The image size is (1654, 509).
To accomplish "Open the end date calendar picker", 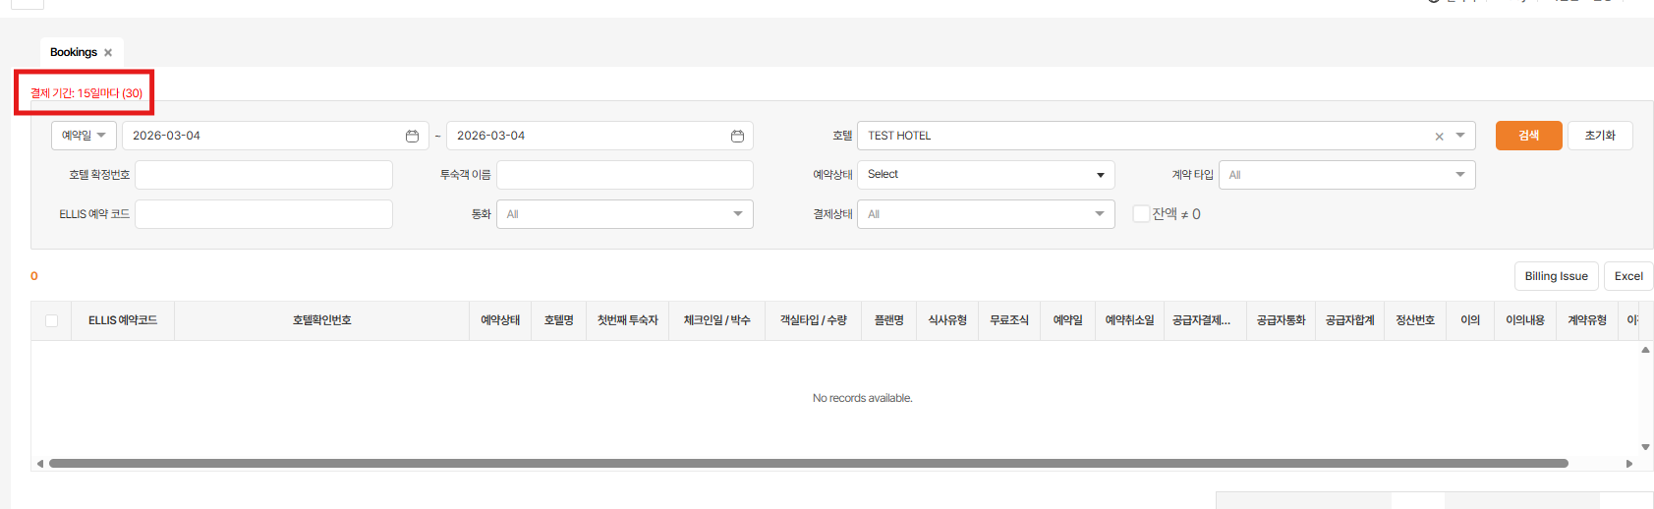I will [737, 136].
